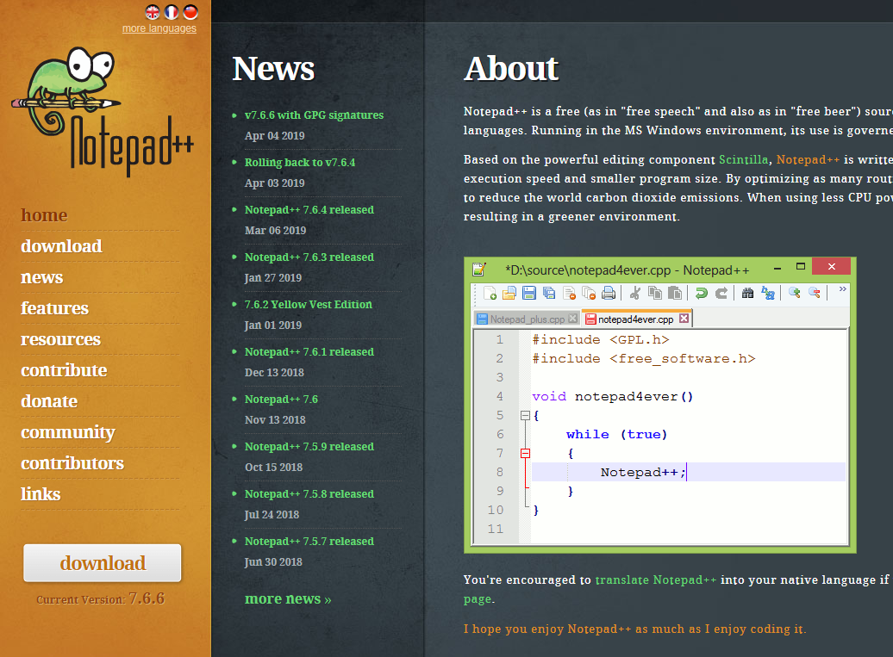Open the resources page in the sidebar
Image resolution: width=893 pixels, height=657 pixels.
61,339
